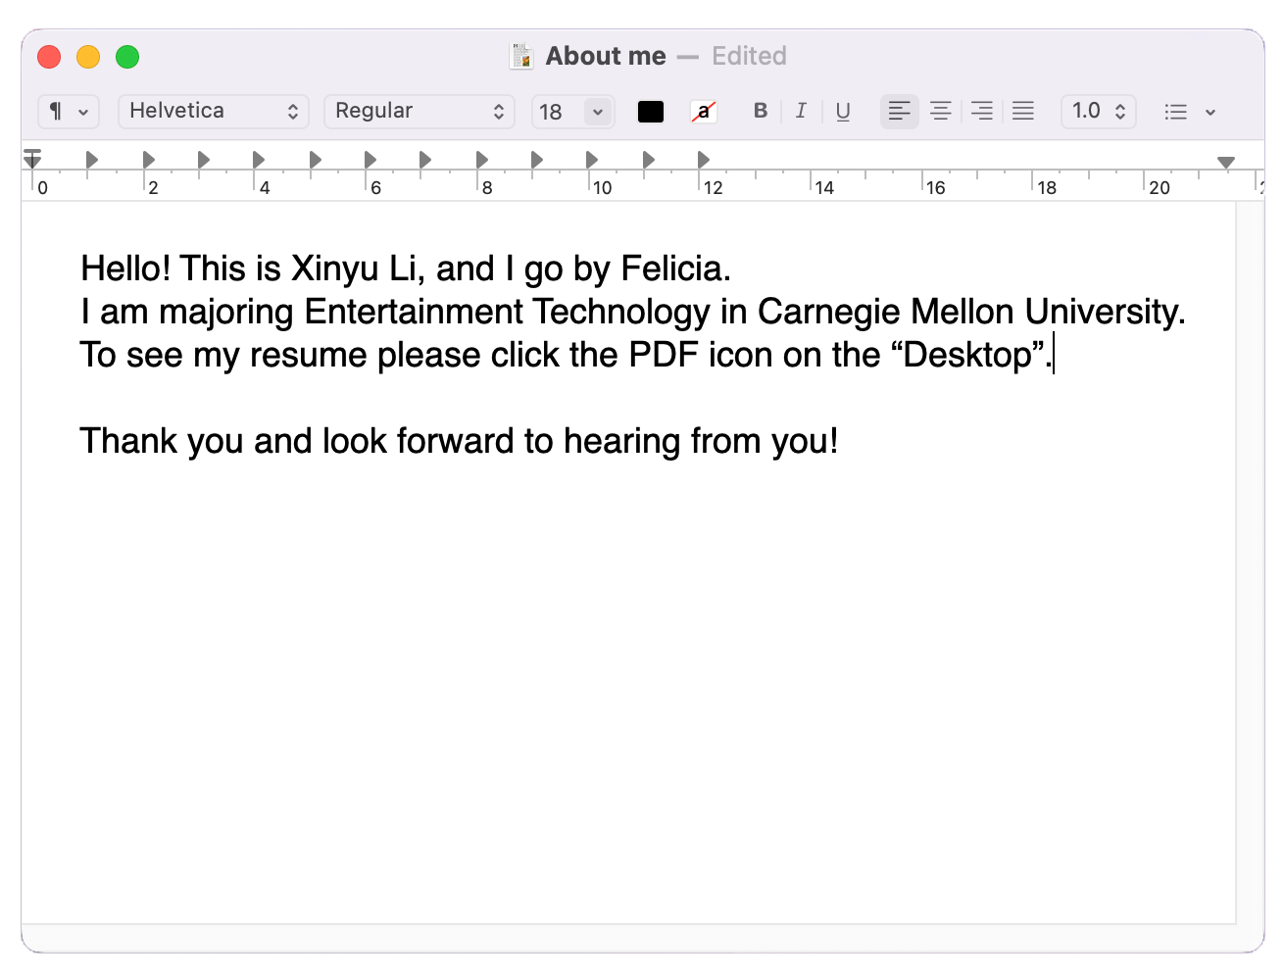Viewport: 1284px width, 978px height.
Task: Select the tab stop just before ruler mark 8
Action: coord(481,160)
